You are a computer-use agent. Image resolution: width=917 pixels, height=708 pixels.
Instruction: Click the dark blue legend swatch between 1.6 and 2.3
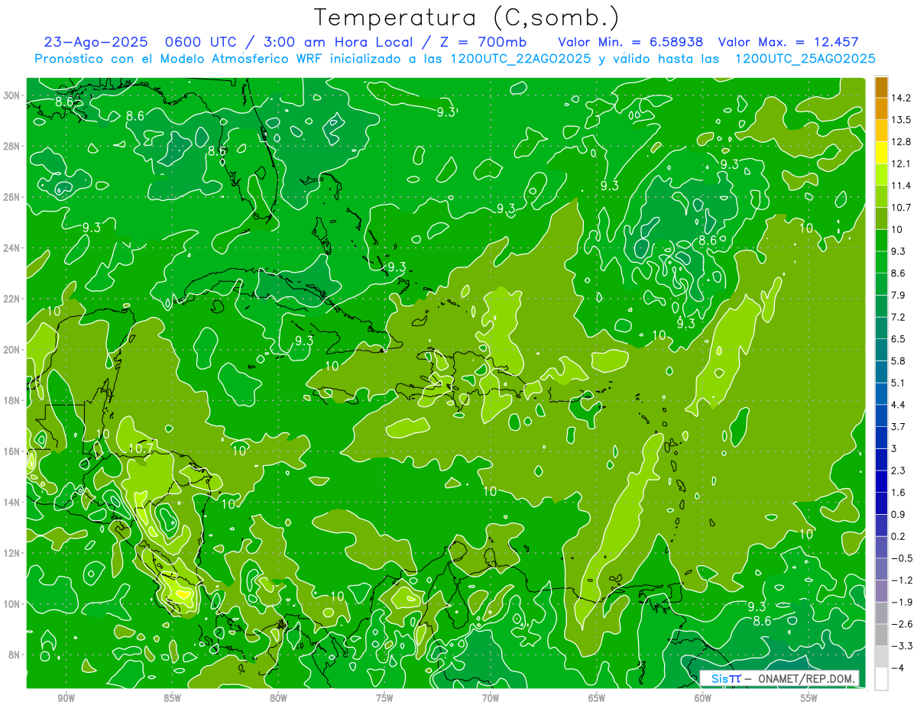[x=881, y=481]
